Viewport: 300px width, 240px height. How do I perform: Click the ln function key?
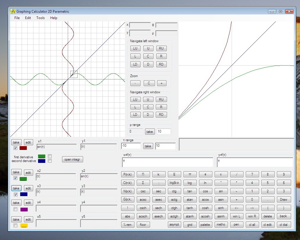click(x=205, y=183)
